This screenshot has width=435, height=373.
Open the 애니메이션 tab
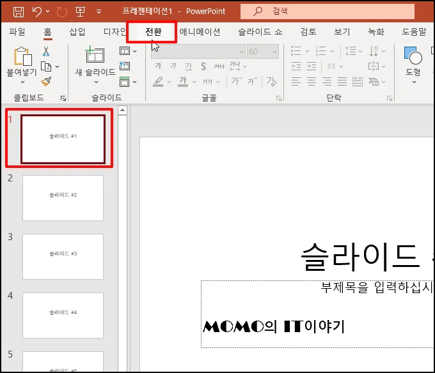pyautogui.click(x=200, y=32)
